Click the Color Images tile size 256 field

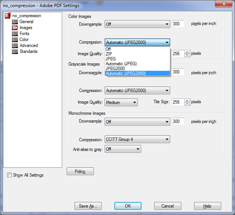point(178,54)
